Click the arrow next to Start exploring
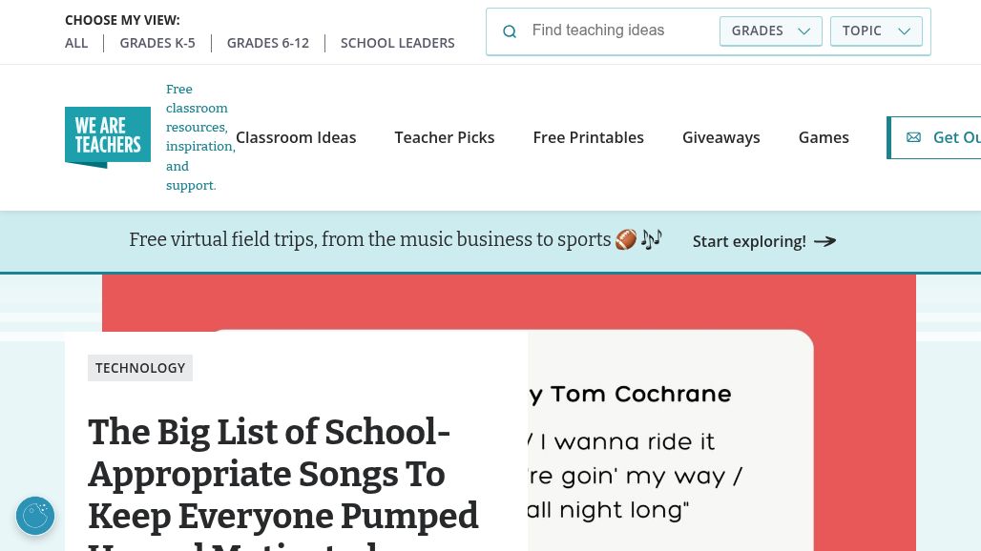The width and height of the screenshot is (981, 551). click(825, 241)
